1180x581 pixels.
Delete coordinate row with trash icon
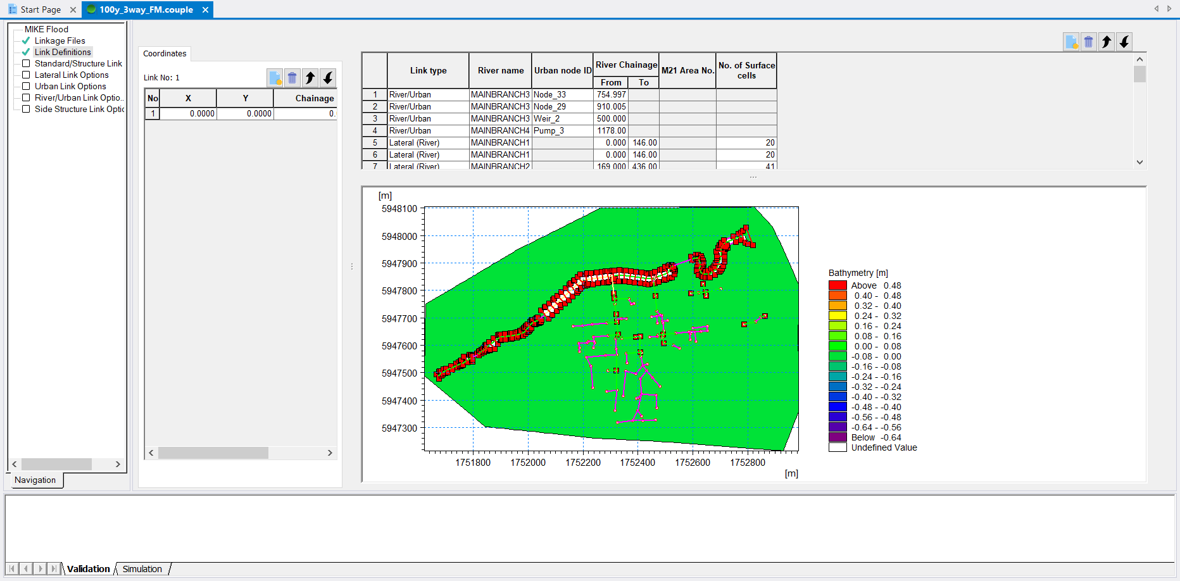[x=292, y=78]
